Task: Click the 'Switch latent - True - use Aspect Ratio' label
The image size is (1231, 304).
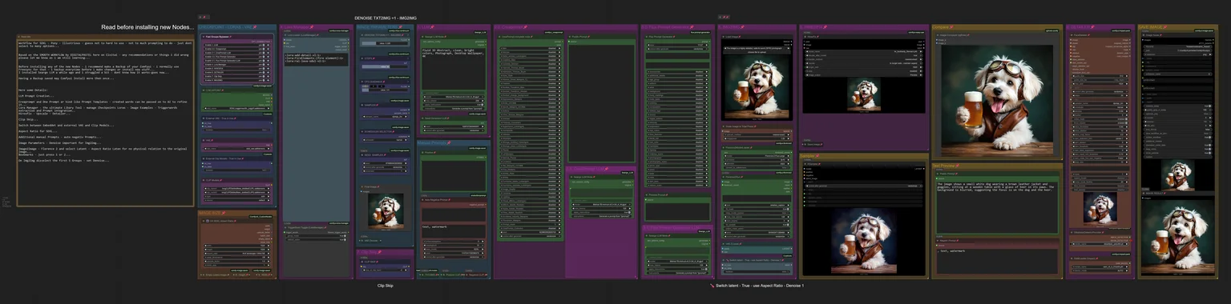Action: click(757, 286)
